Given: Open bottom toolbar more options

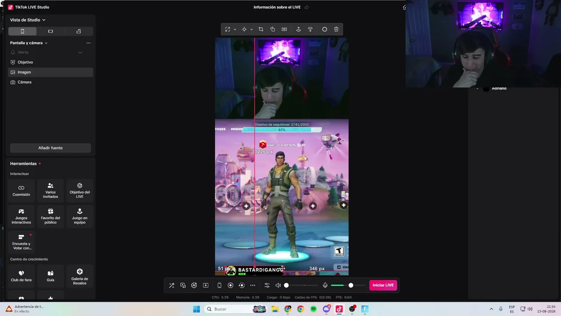Looking at the screenshot, I should click(x=252, y=285).
